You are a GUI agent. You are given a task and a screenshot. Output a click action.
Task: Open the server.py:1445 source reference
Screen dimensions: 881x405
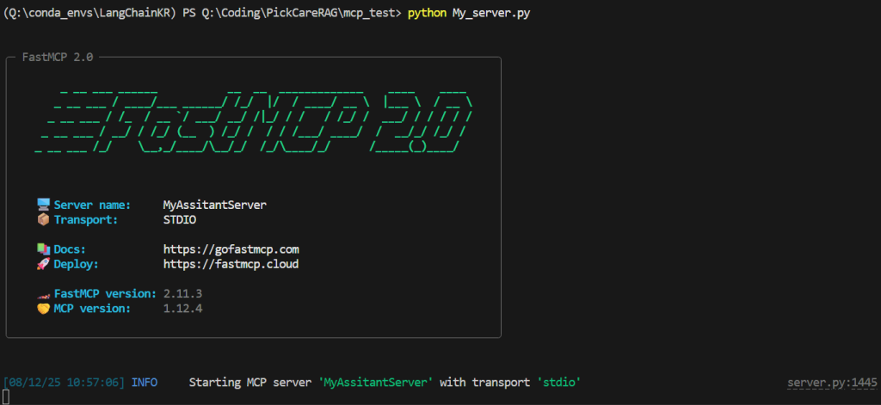pos(829,381)
